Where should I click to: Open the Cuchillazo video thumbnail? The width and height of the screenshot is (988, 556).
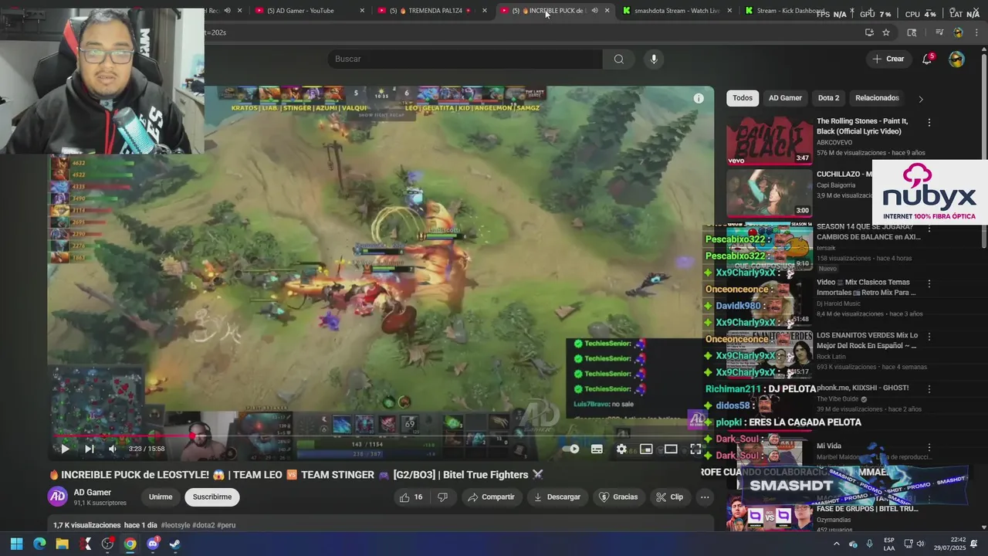(769, 192)
